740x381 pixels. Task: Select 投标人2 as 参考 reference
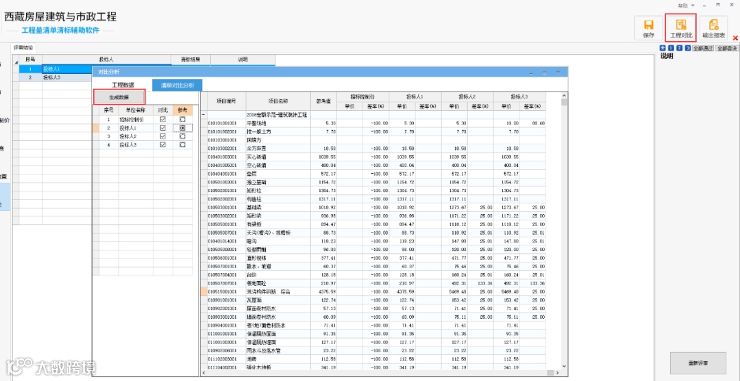coord(182,136)
